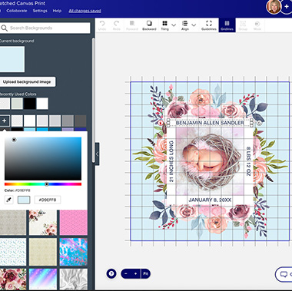Select the blue-pink watercolor background
Screen dimensions: 292x291
point(74,252)
